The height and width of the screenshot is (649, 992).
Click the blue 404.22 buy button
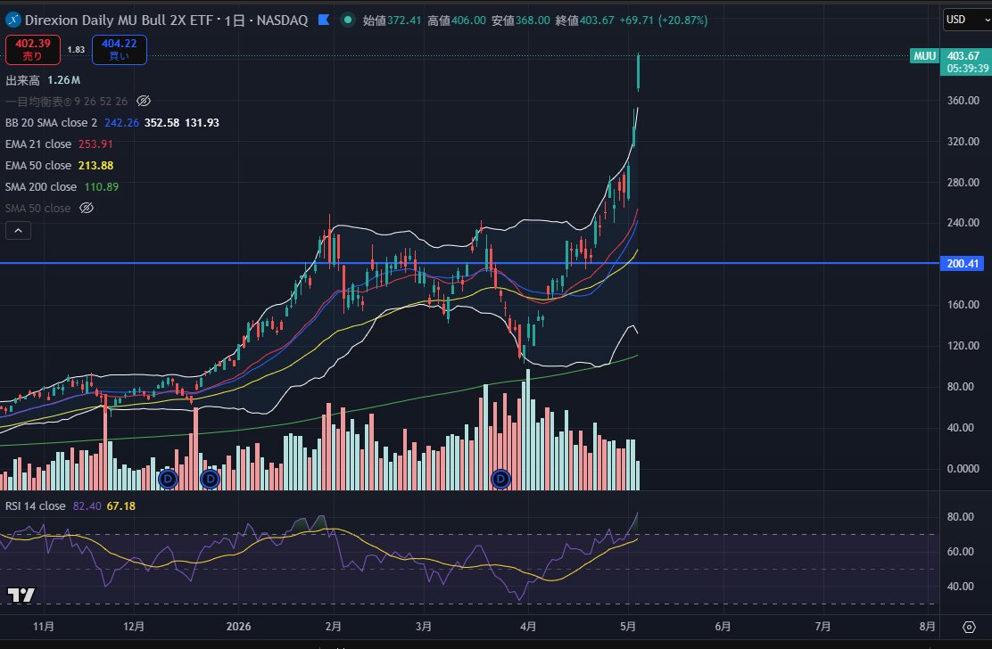click(x=120, y=49)
